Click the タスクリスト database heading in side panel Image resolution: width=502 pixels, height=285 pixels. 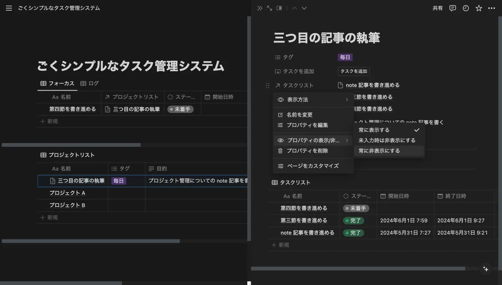click(x=295, y=182)
